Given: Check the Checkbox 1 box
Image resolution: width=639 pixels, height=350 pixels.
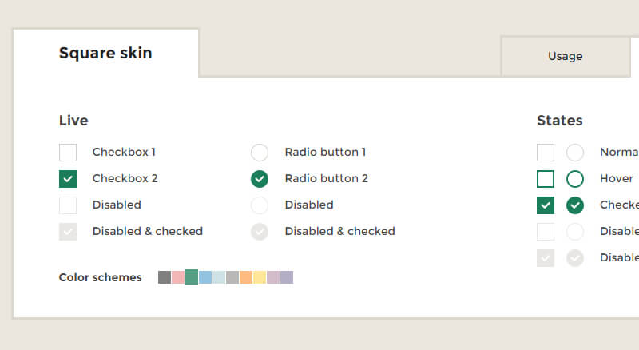Looking at the screenshot, I should [68, 153].
